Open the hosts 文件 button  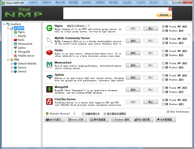point(77,120)
